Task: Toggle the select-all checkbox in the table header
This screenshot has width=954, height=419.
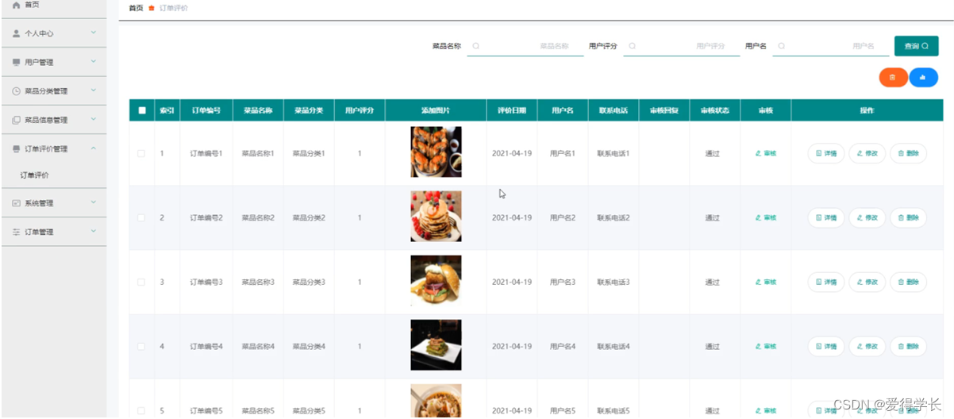Action: pyautogui.click(x=142, y=110)
